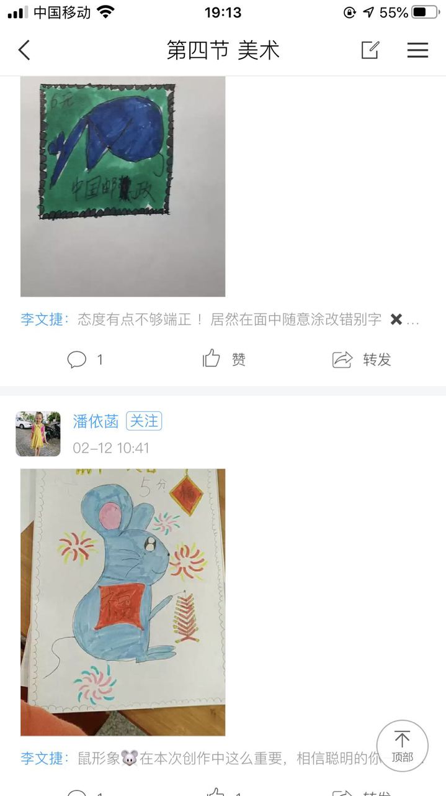Enlarge the blue mouse firework drawing
Image resolution: width=446 pixels, height=796 pixels.
(123, 602)
